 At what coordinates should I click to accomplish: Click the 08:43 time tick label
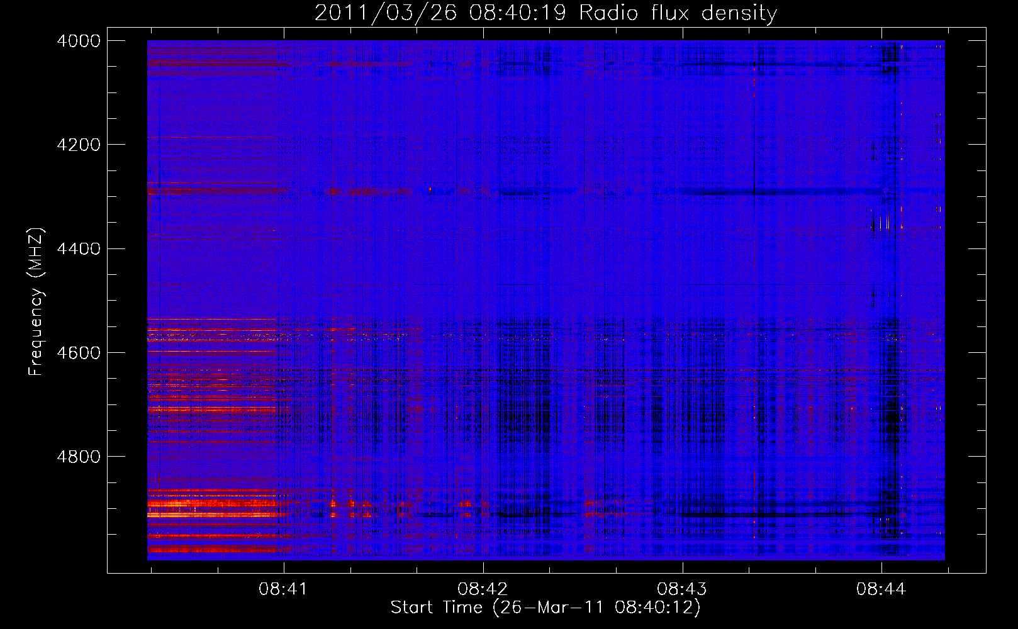[682, 589]
